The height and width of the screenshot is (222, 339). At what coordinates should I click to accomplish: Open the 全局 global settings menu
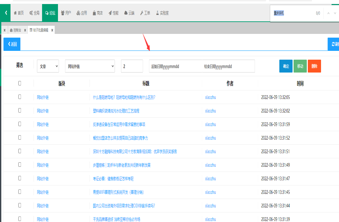pyautogui.click(x=34, y=13)
